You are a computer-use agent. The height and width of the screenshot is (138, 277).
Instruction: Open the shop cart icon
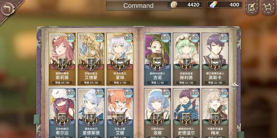tap(268, 6)
